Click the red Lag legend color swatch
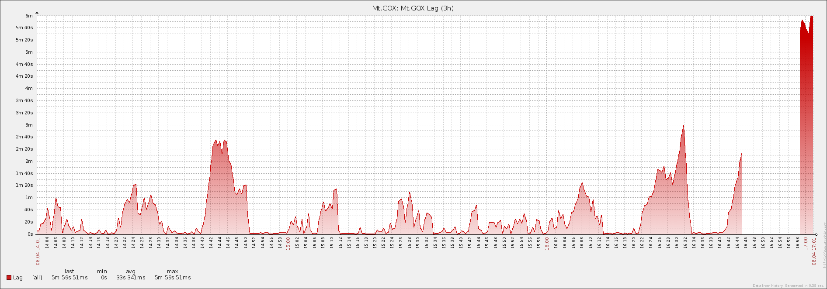The image size is (827, 289). 9,278
